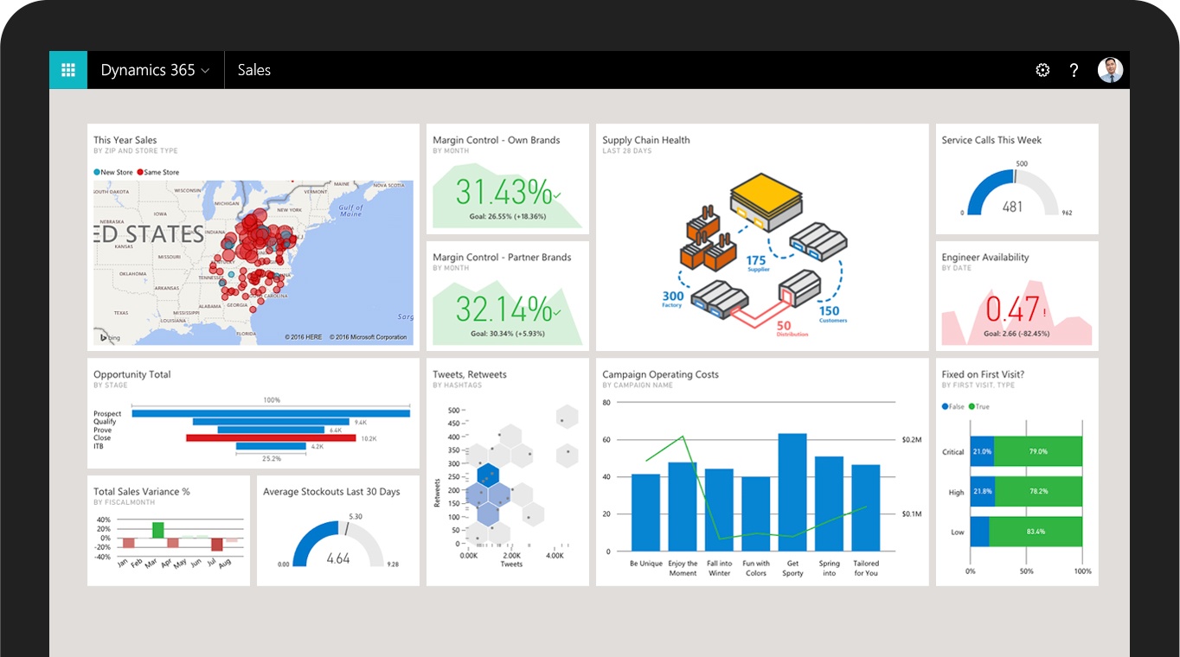
Task: Click the Help question mark icon
Action: pos(1074,70)
